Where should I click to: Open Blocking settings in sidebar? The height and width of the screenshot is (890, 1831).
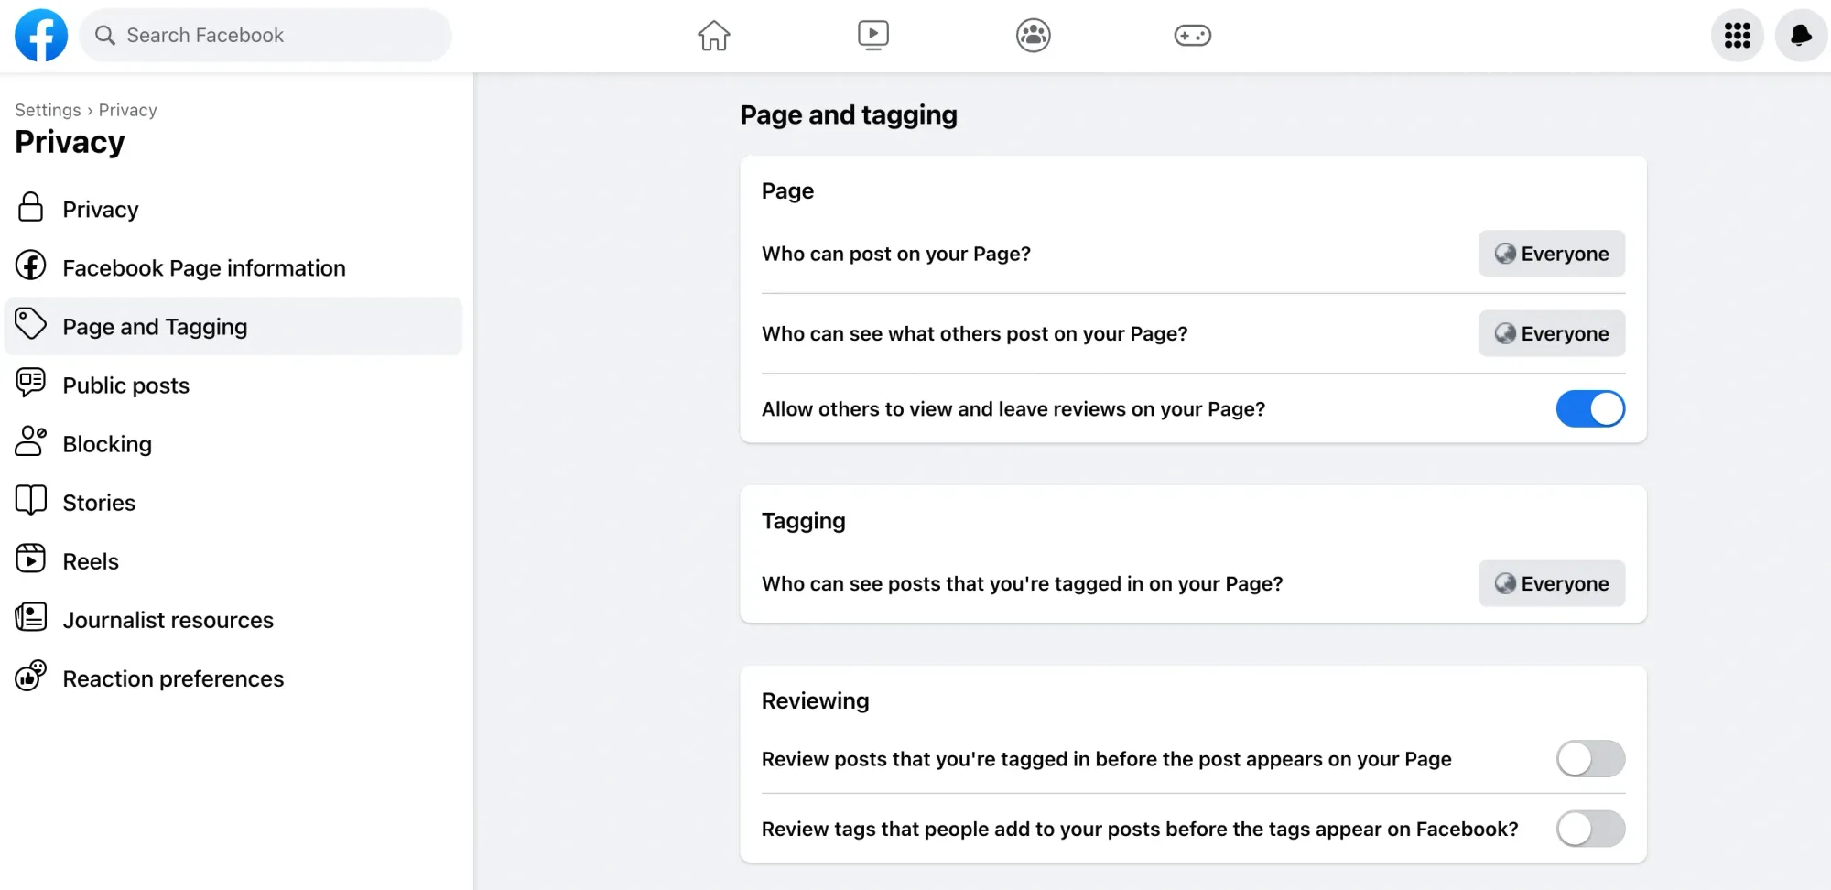[107, 444]
